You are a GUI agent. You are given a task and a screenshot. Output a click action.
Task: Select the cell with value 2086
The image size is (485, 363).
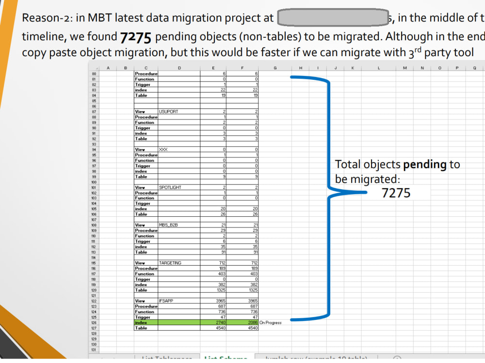click(242, 322)
